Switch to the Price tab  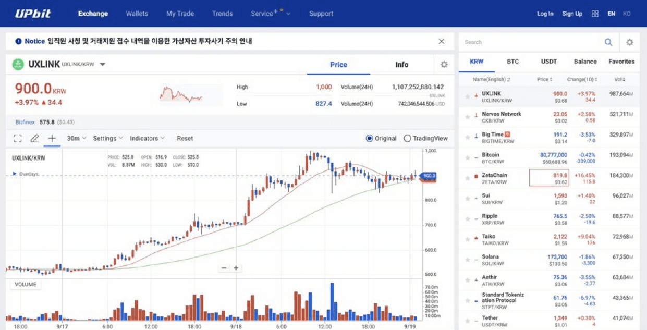coord(338,65)
